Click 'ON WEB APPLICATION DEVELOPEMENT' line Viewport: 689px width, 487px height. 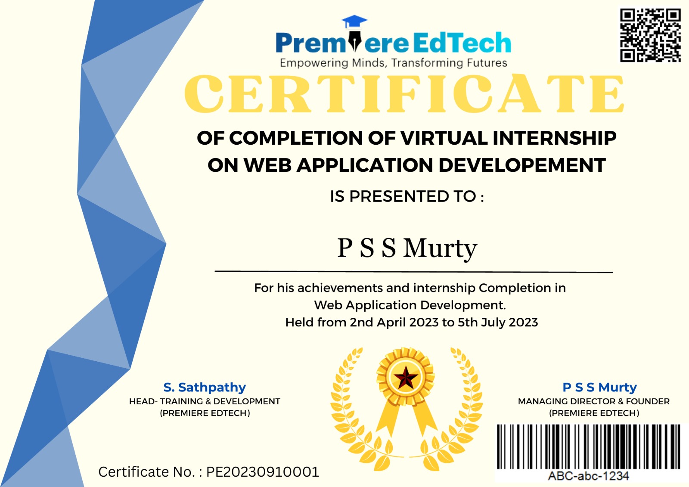(x=407, y=165)
